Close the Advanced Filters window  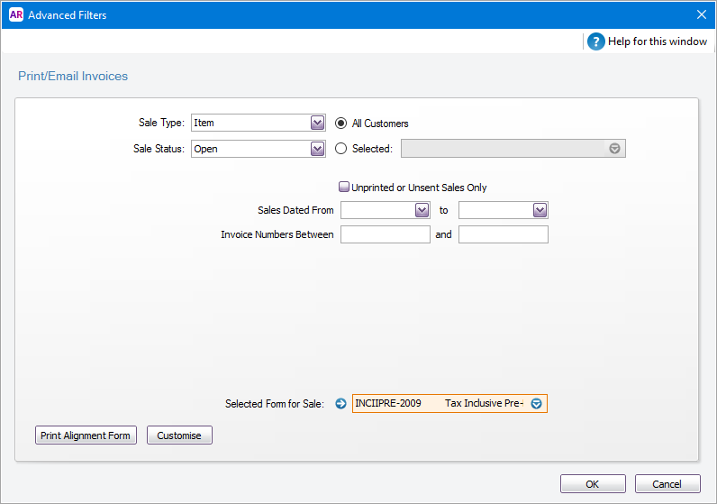(x=702, y=14)
